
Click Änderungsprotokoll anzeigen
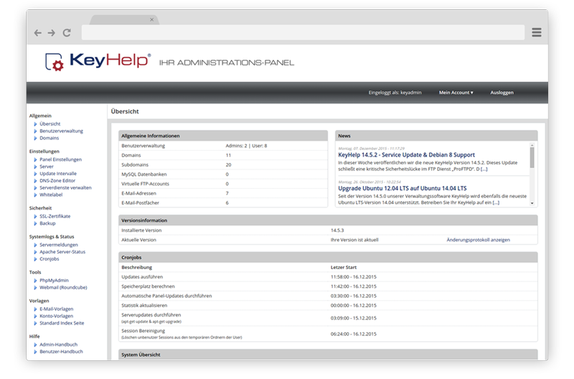point(478,240)
